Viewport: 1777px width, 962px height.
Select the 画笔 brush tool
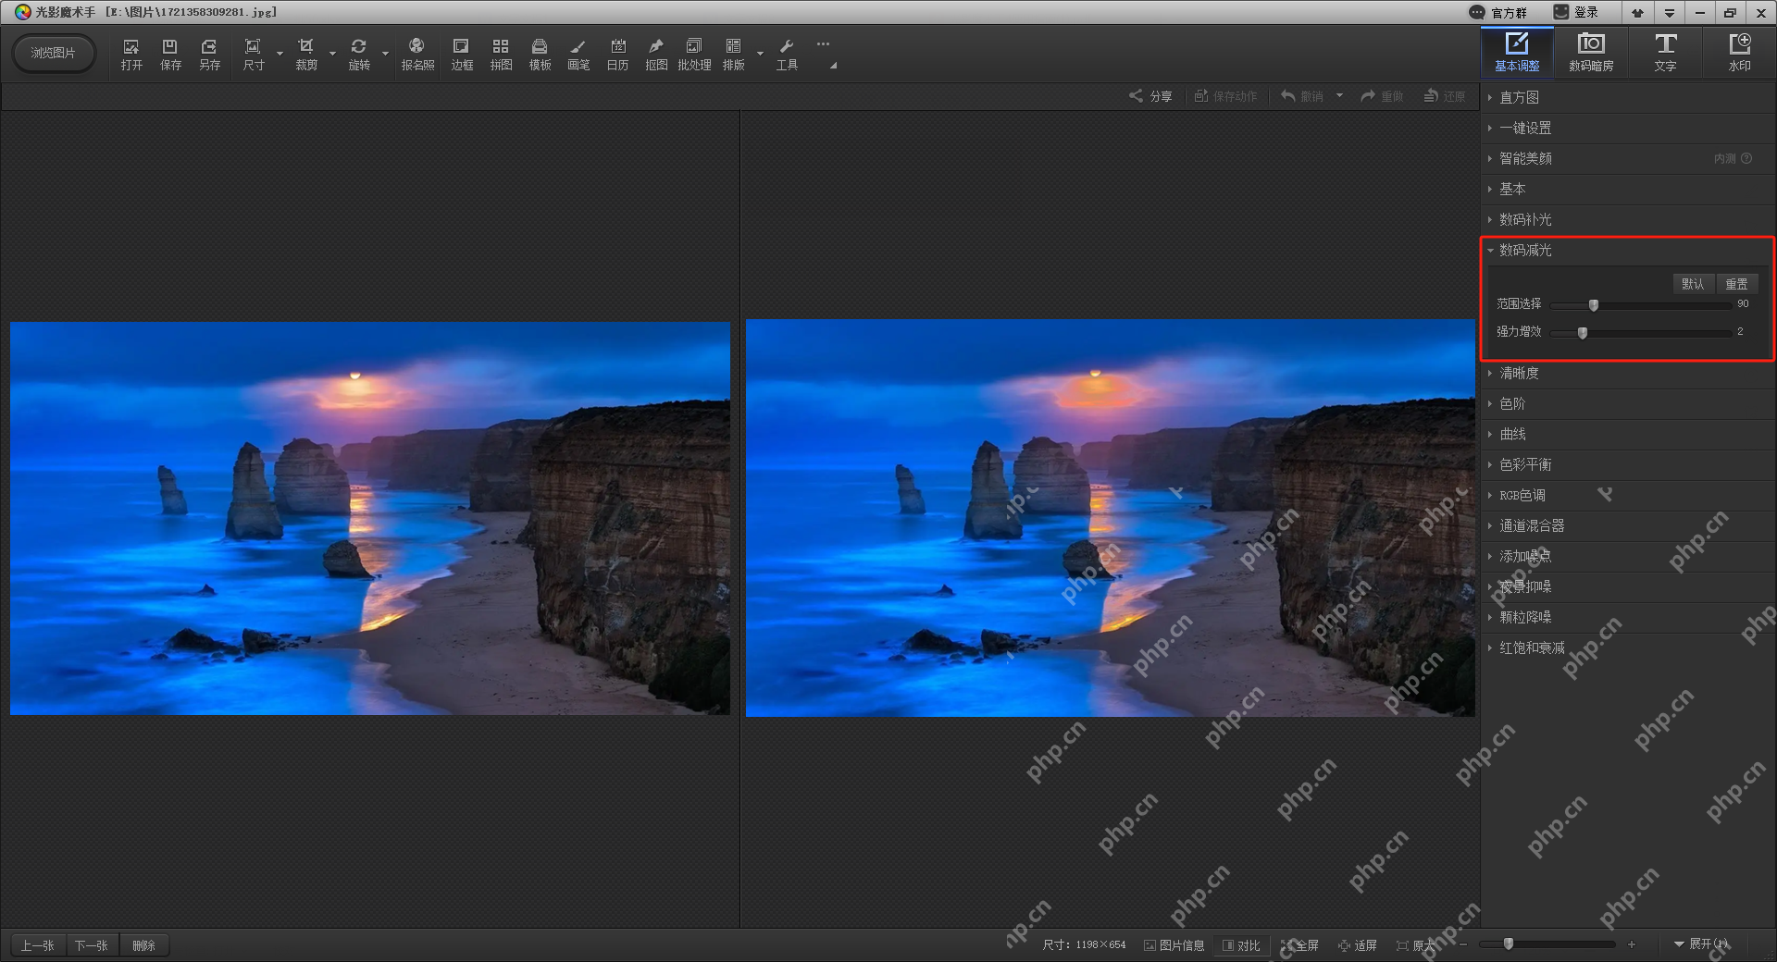(x=578, y=55)
